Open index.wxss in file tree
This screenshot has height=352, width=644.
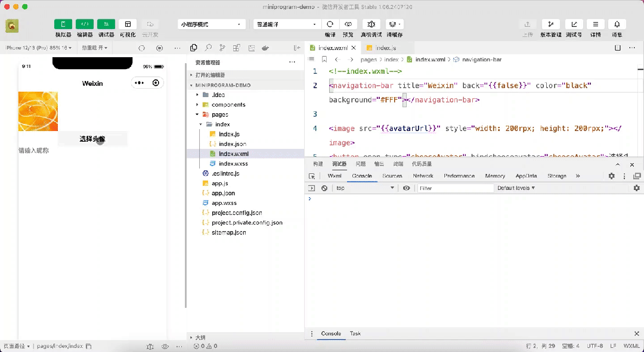245,164
